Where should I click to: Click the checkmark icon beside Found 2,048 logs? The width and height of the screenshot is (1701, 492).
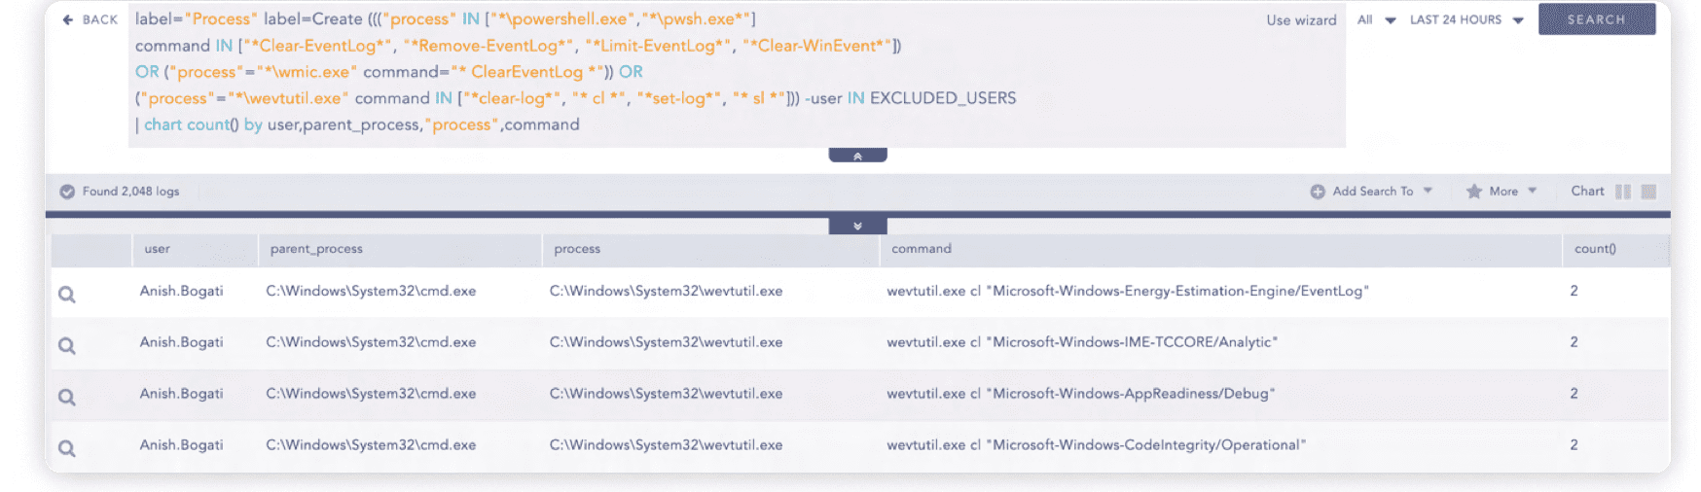pos(67,192)
